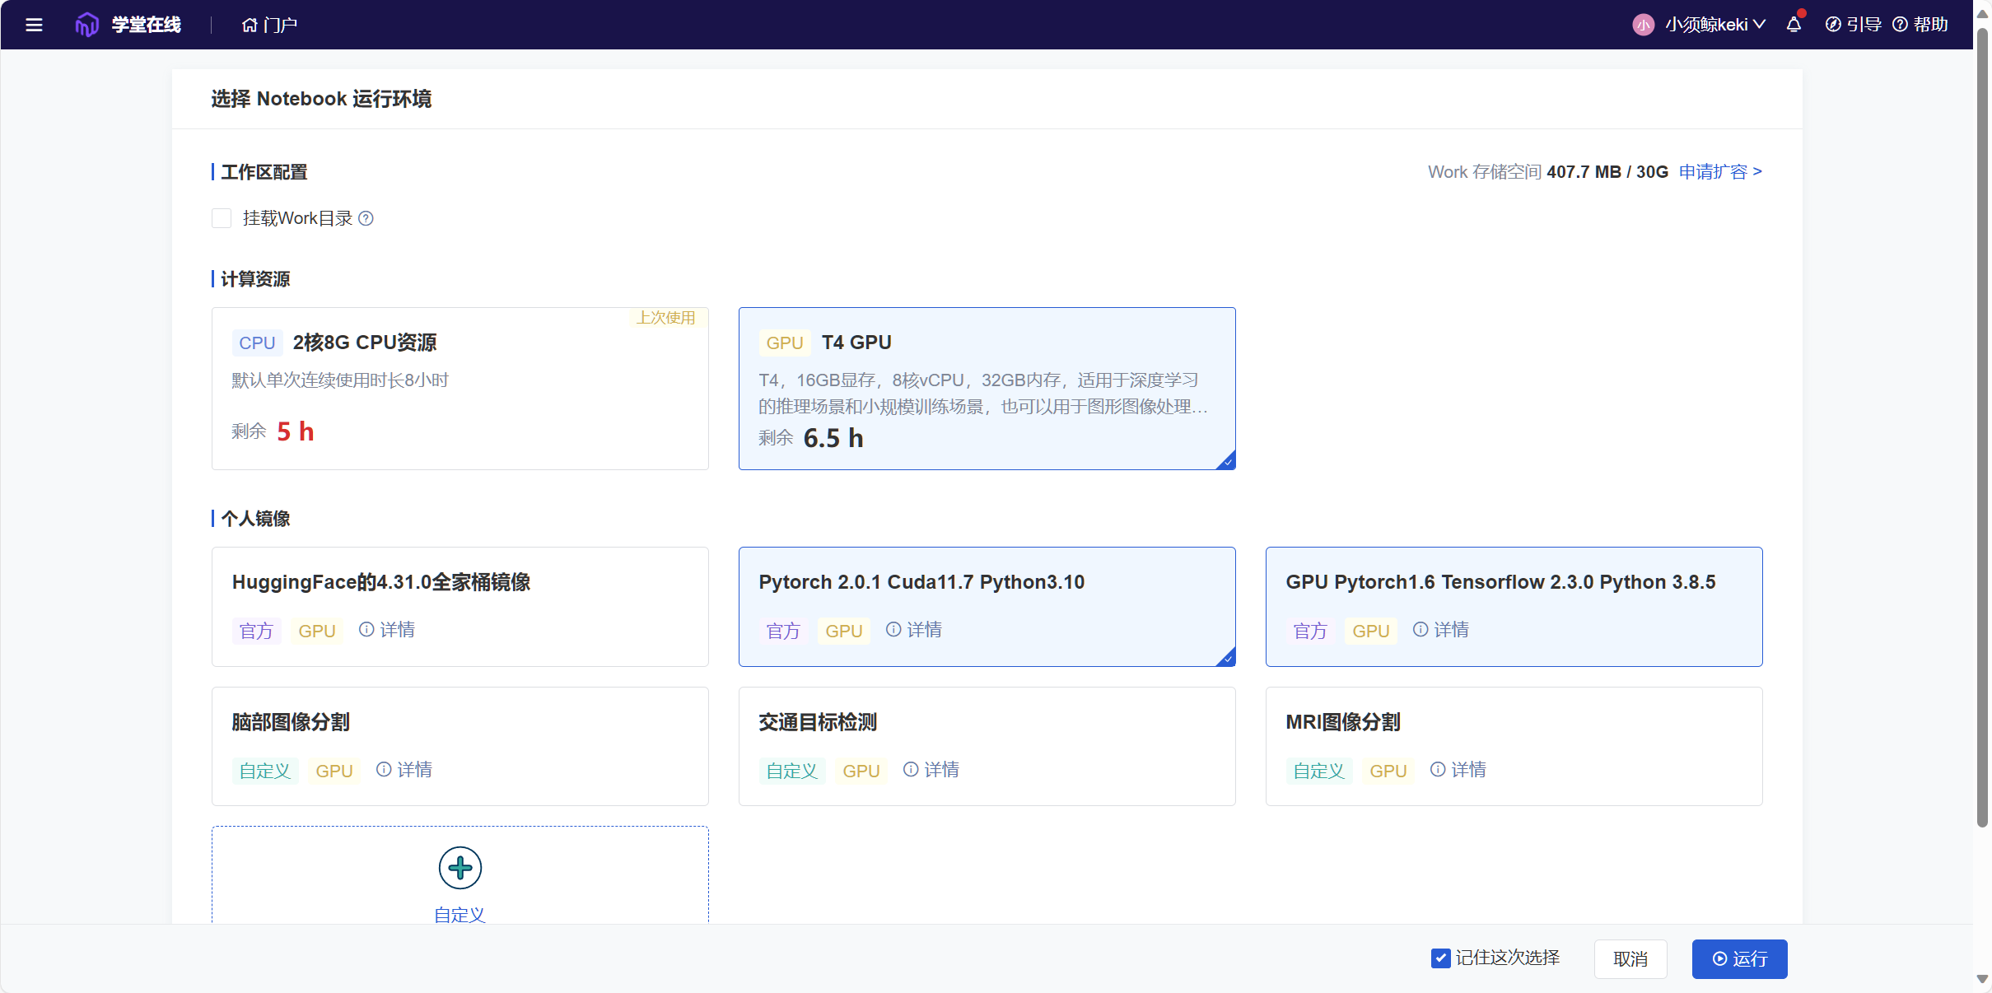
Task: Open the notification bell icon
Action: click(1794, 25)
